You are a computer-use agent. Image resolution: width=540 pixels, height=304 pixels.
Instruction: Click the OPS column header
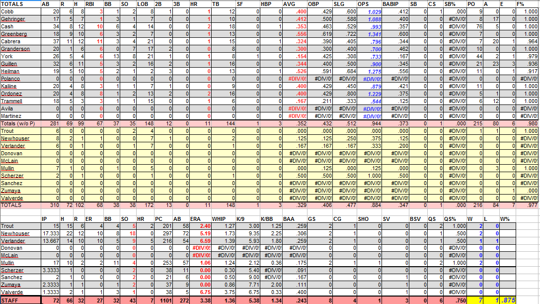tap(370, 4)
